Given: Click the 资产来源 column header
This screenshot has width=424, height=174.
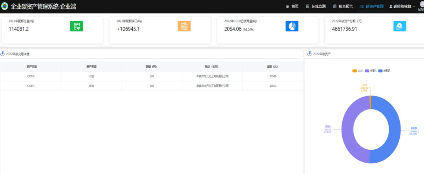Looking at the screenshot, I should tap(91, 67).
